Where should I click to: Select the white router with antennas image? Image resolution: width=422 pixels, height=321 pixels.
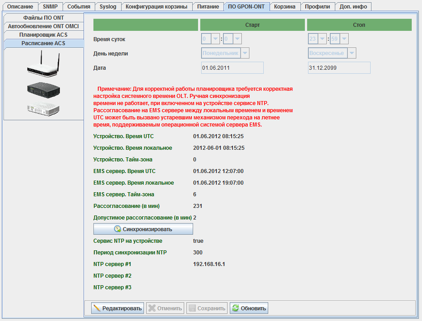[43, 64]
